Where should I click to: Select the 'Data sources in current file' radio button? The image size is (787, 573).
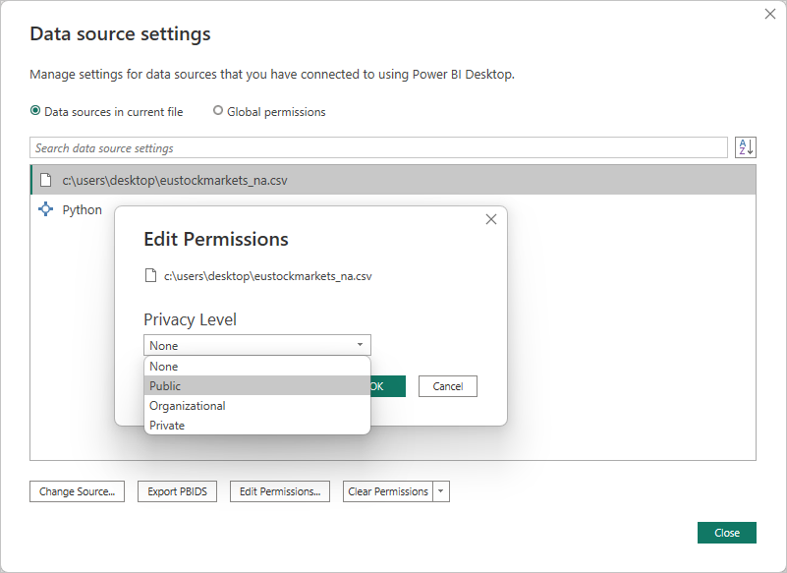point(34,111)
